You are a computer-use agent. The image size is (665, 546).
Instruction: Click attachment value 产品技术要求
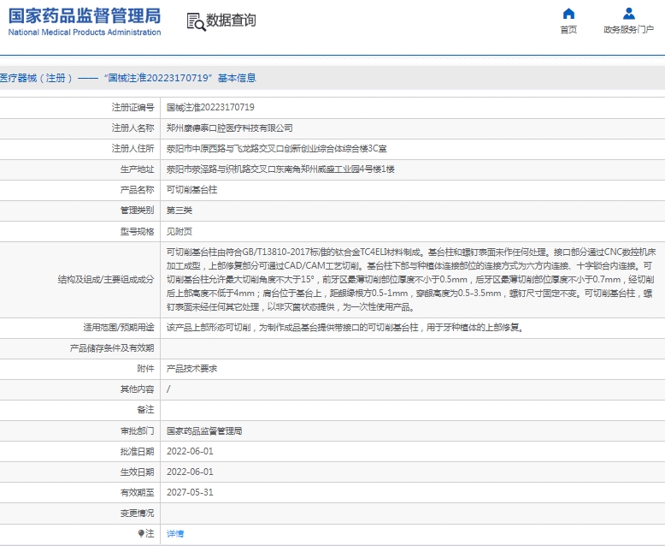coord(191,369)
